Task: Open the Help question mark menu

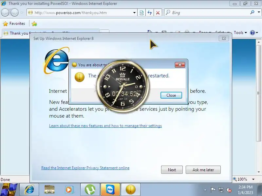Action: (x=254, y=33)
